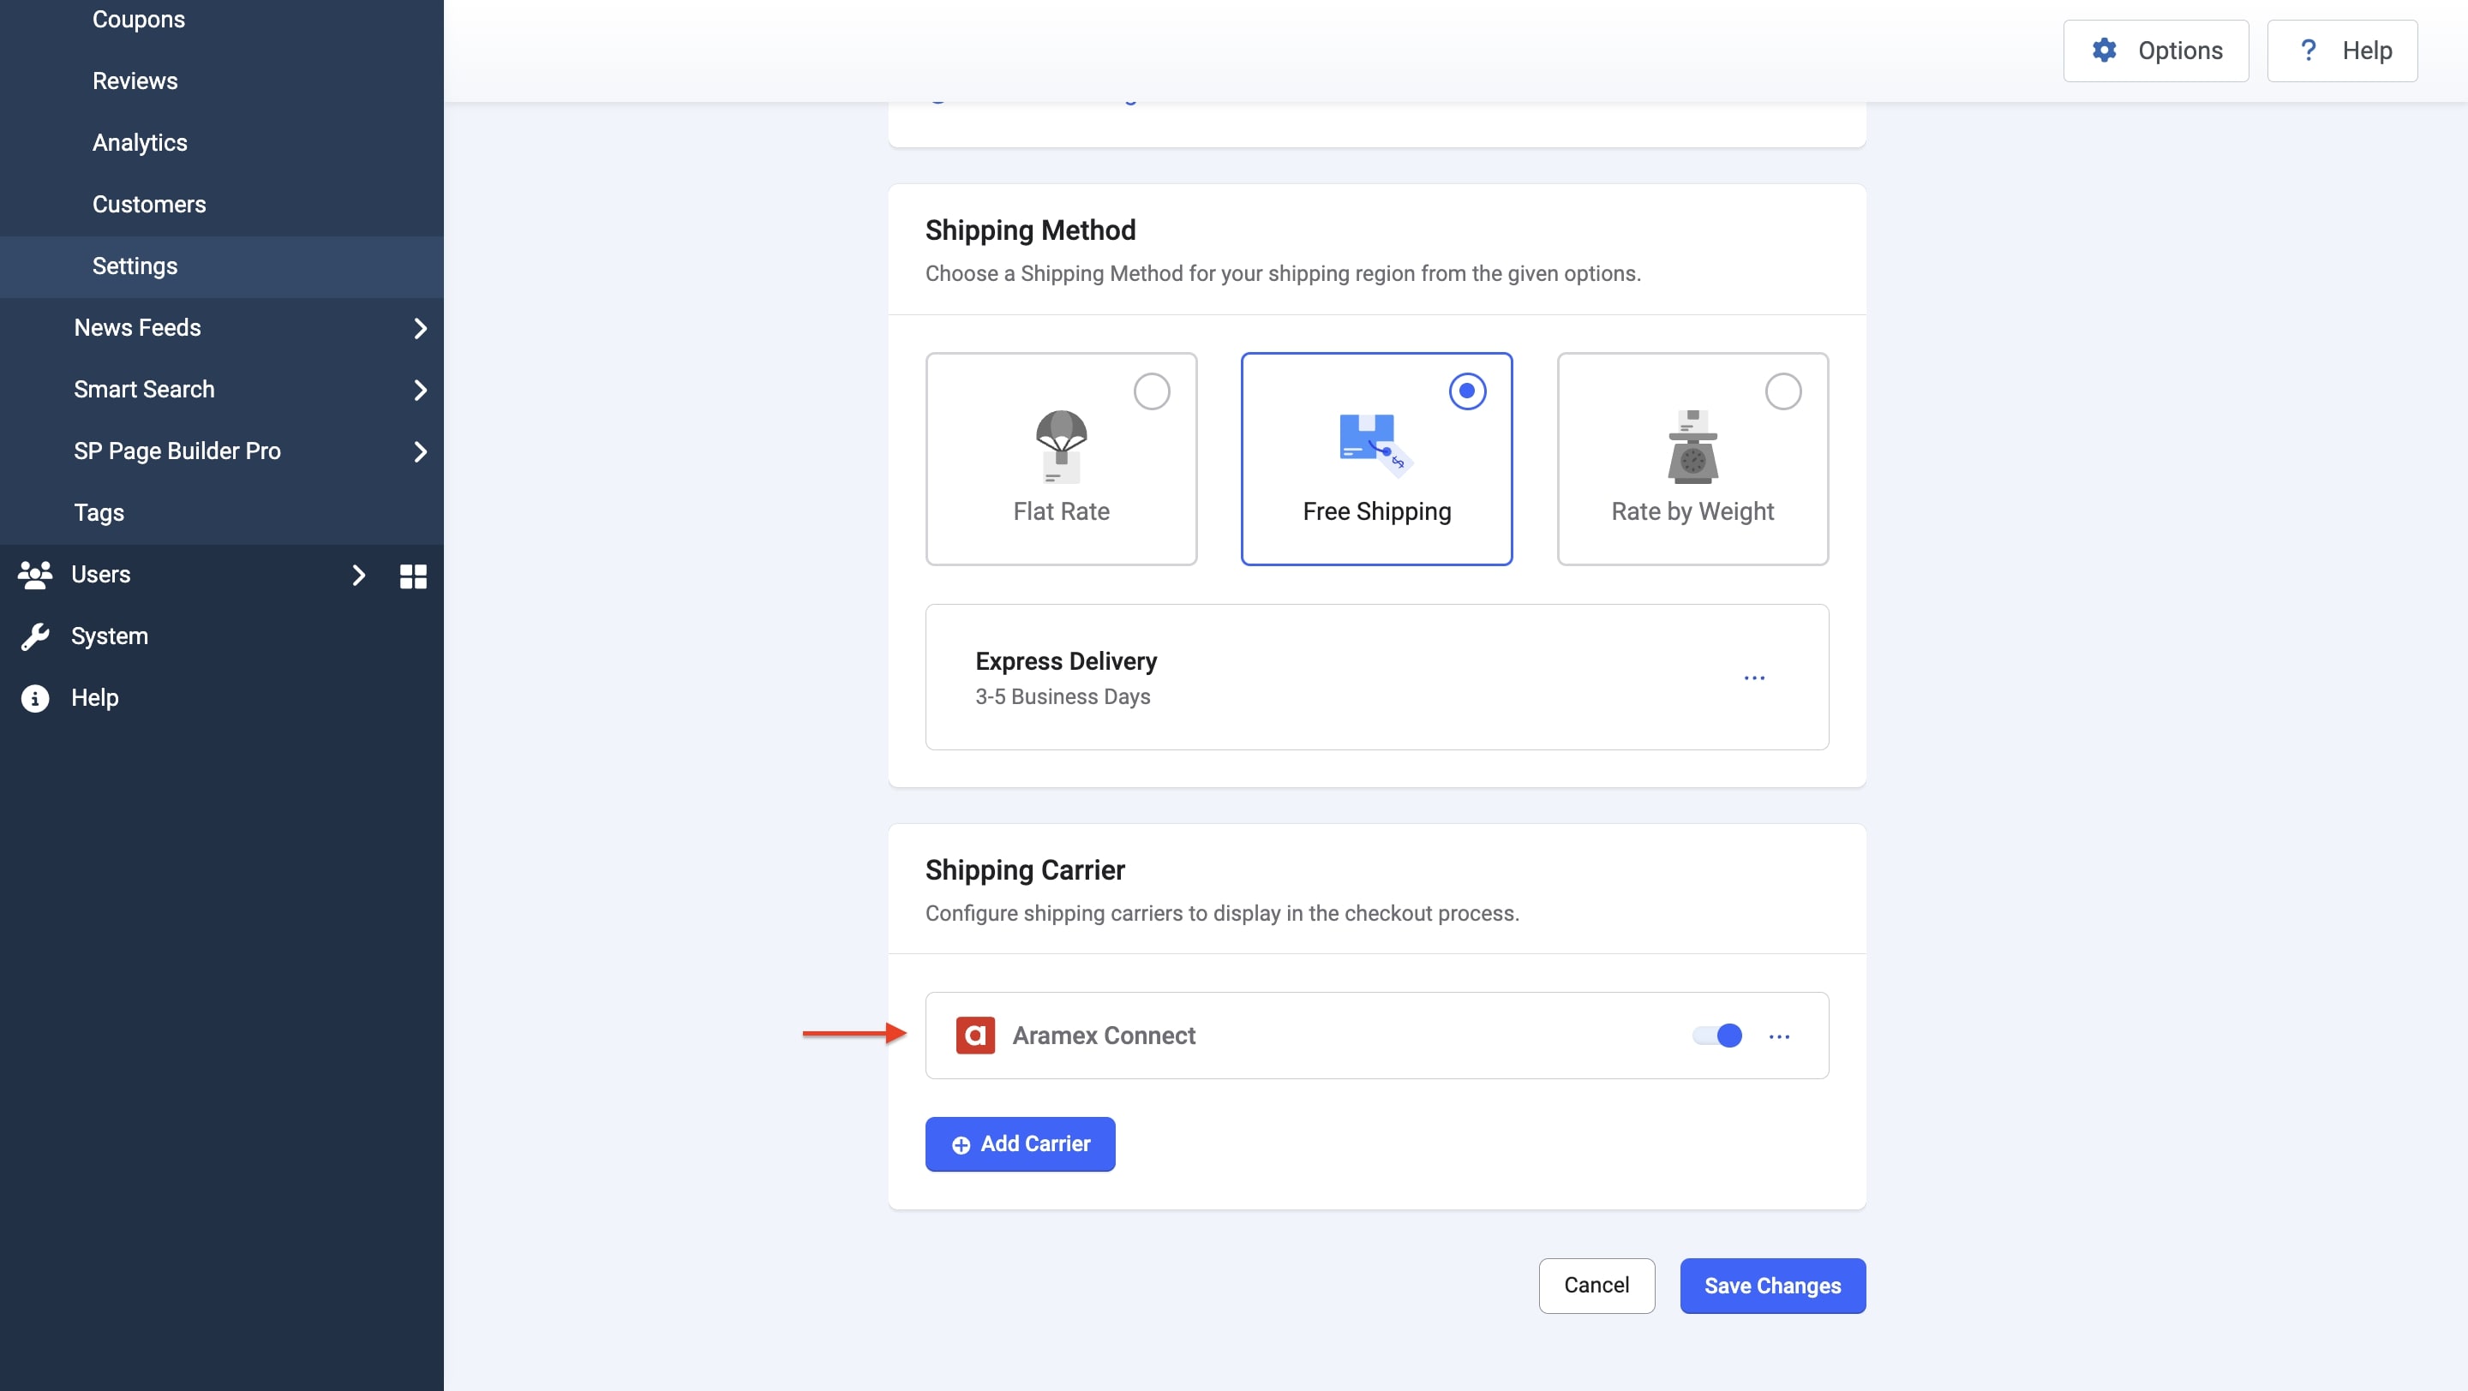Click the Users dashboard grid icon
Screen dimensions: 2468x1391
click(413, 576)
